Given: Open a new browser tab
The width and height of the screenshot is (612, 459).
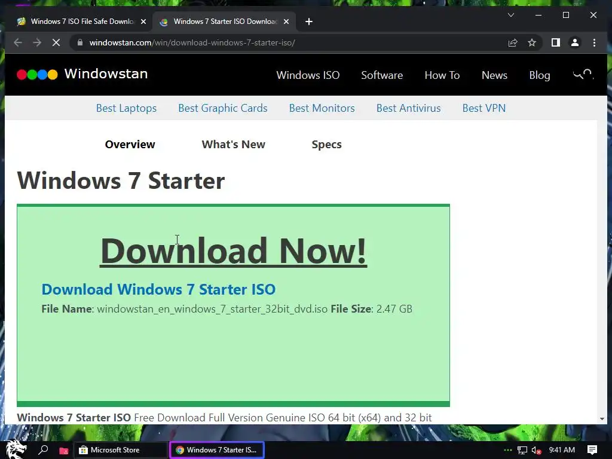Looking at the screenshot, I should pos(309,22).
